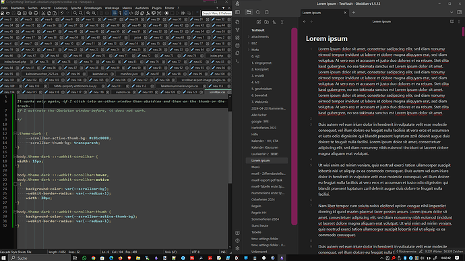This screenshot has height=261, width=465.
Task: Click the Notepad++ zoom in icon
Action: point(88,13)
